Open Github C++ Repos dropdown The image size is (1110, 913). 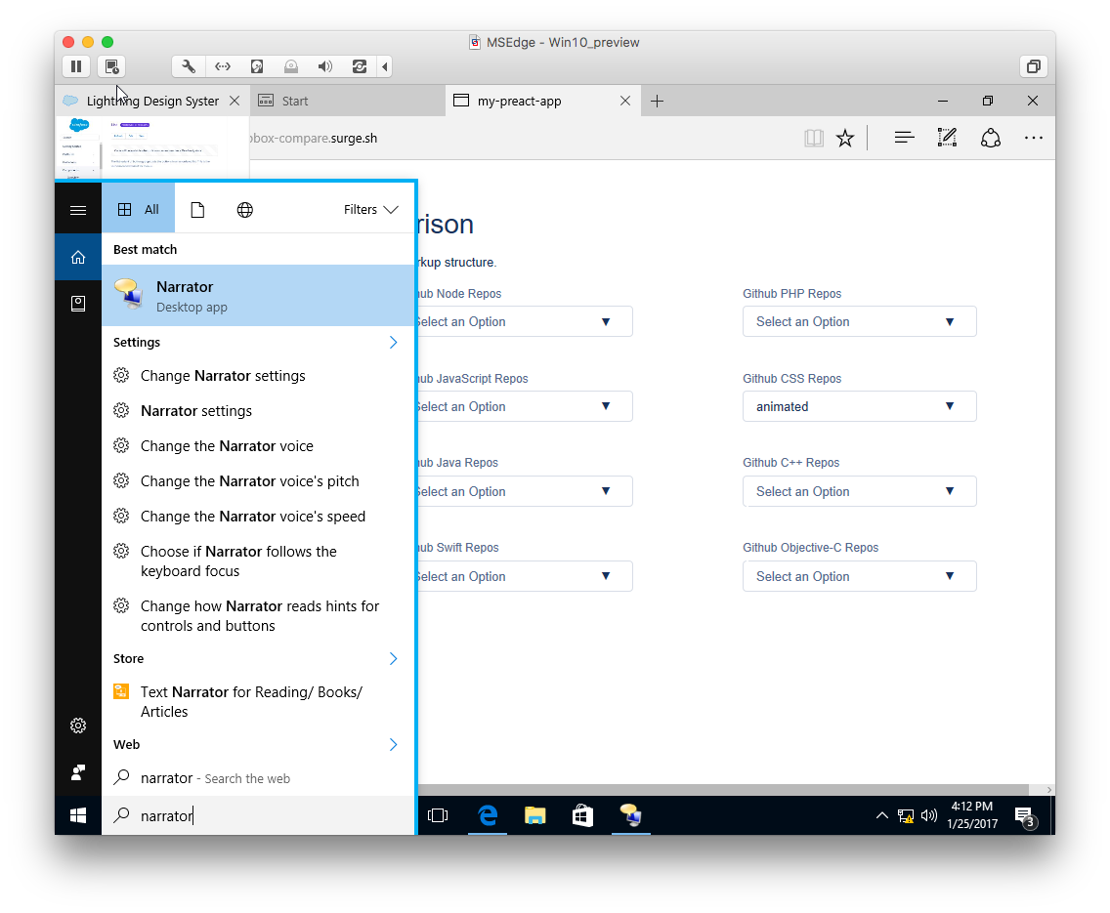click(860, 491)
